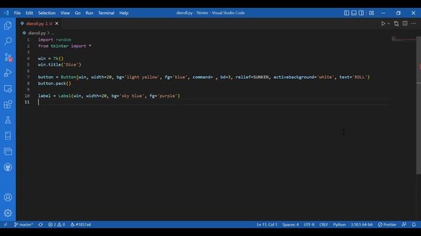The image size is (421, 236).
Task: Click the Prettier status item
Action: coord(387,224)
